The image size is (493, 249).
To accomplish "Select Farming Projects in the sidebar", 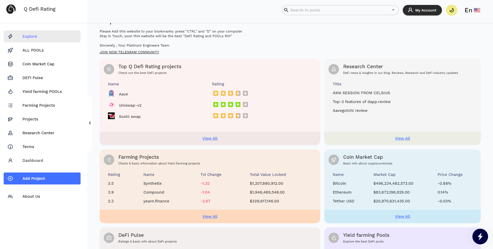I will click(42, 105).
